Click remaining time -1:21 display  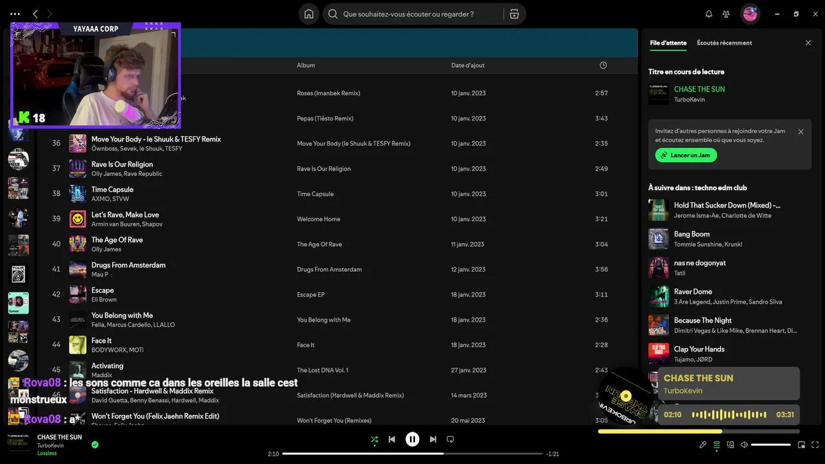click(552, 454)
